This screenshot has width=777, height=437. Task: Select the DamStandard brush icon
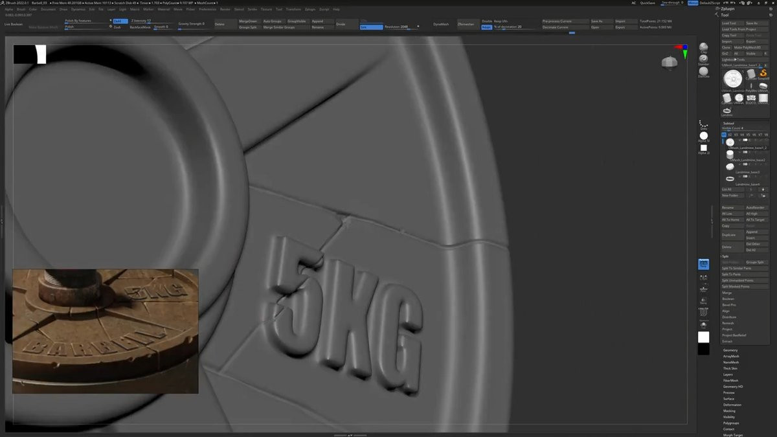point(704,72)
